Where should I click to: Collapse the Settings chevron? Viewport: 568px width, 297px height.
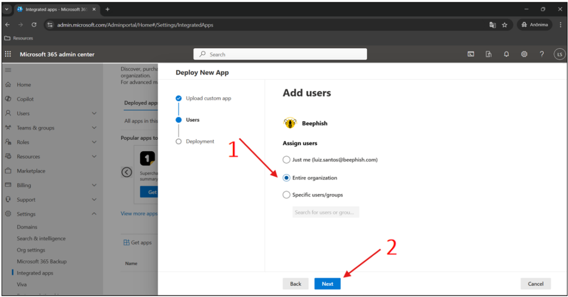pyautogui.click(x=94, y=214)
